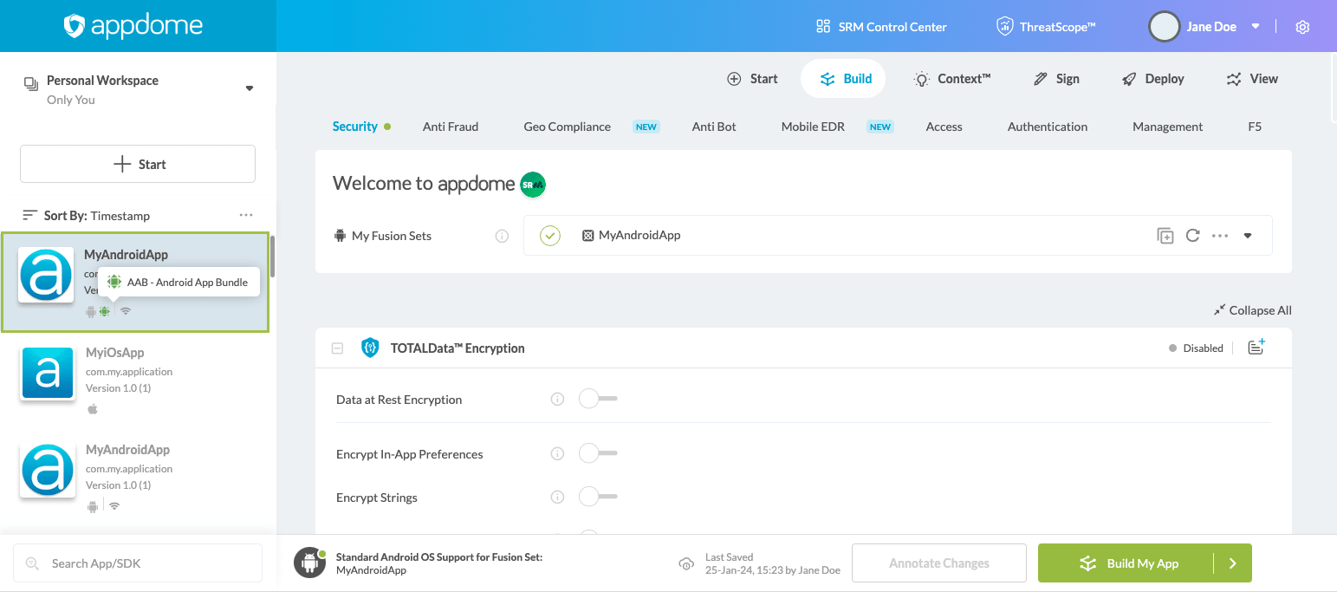Image resolution: width=1337 pixels, height=592 pixels.
Task: Enable Data at Rest Encryption
Action: [x=598, y=399]
